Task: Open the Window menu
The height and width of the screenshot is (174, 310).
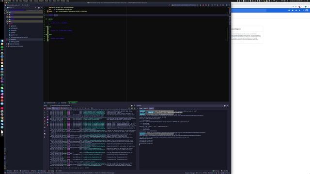Action: coord(63,1)
